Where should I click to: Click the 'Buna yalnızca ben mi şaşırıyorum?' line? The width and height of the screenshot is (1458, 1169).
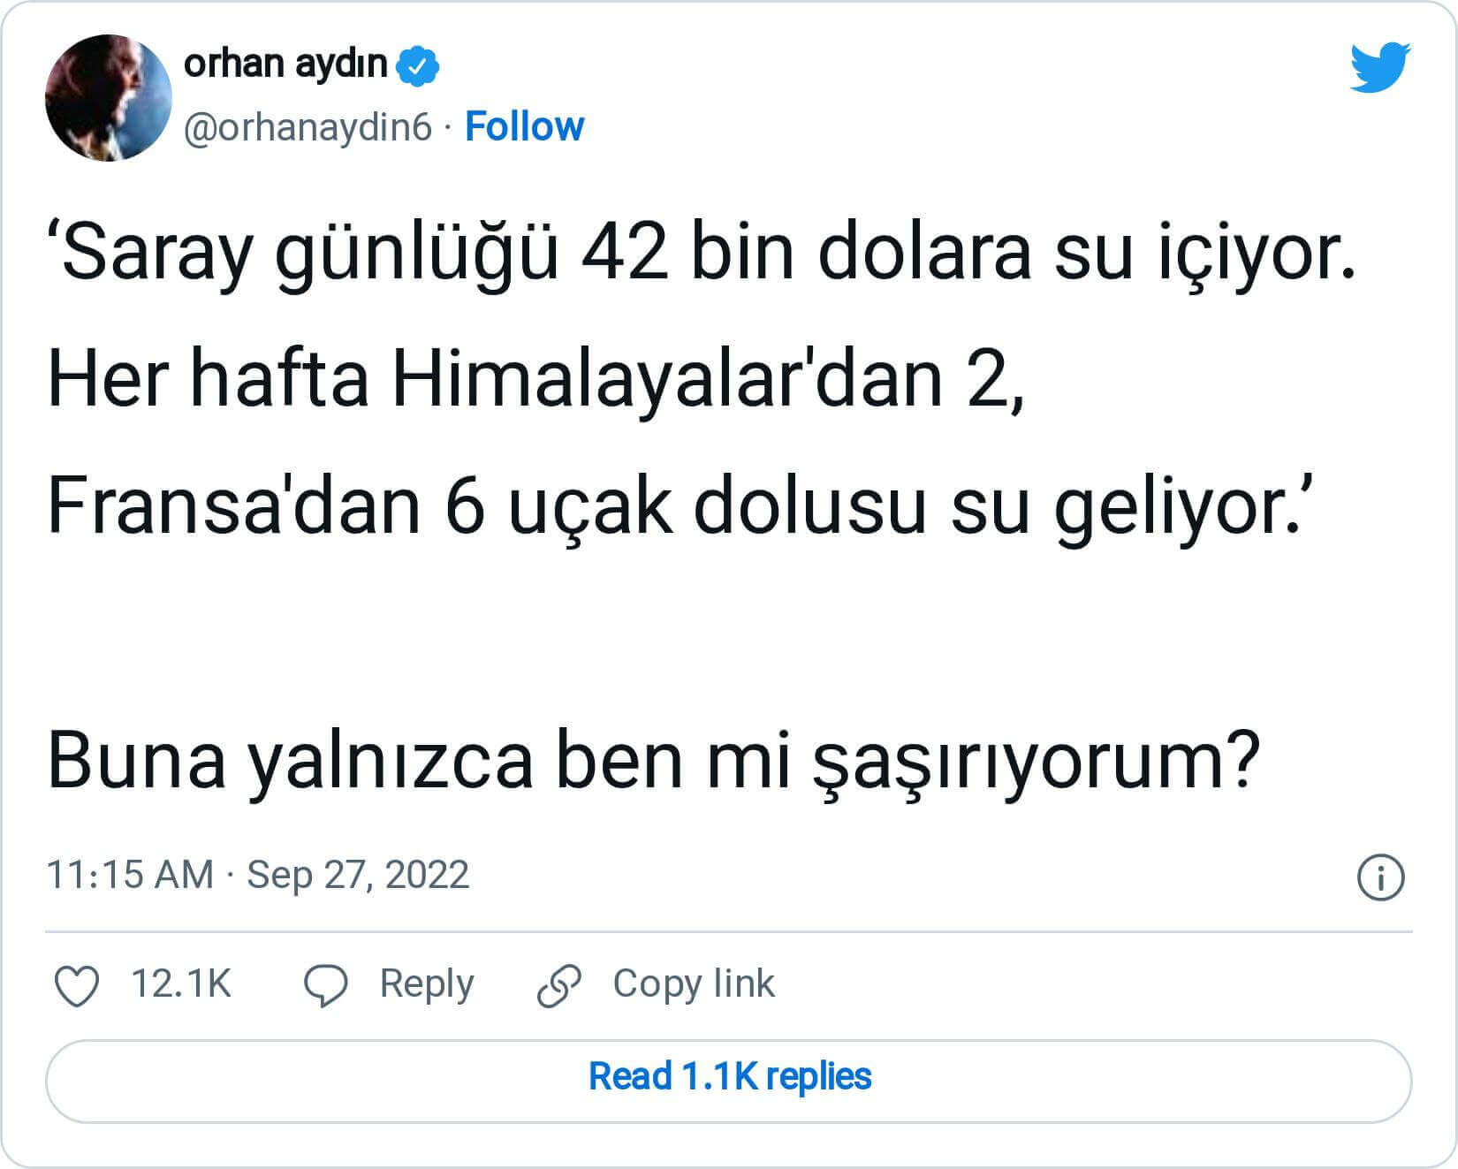coord(654,762)
